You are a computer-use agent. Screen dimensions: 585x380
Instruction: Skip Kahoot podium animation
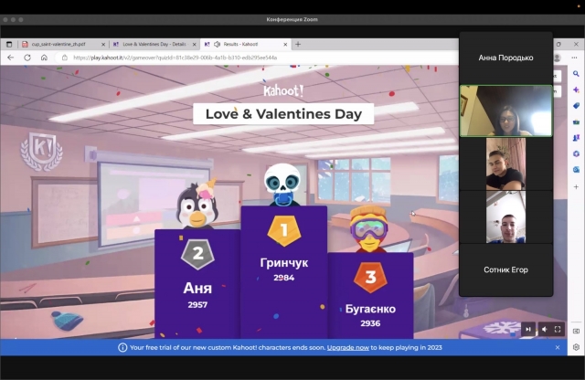point(528,329)
